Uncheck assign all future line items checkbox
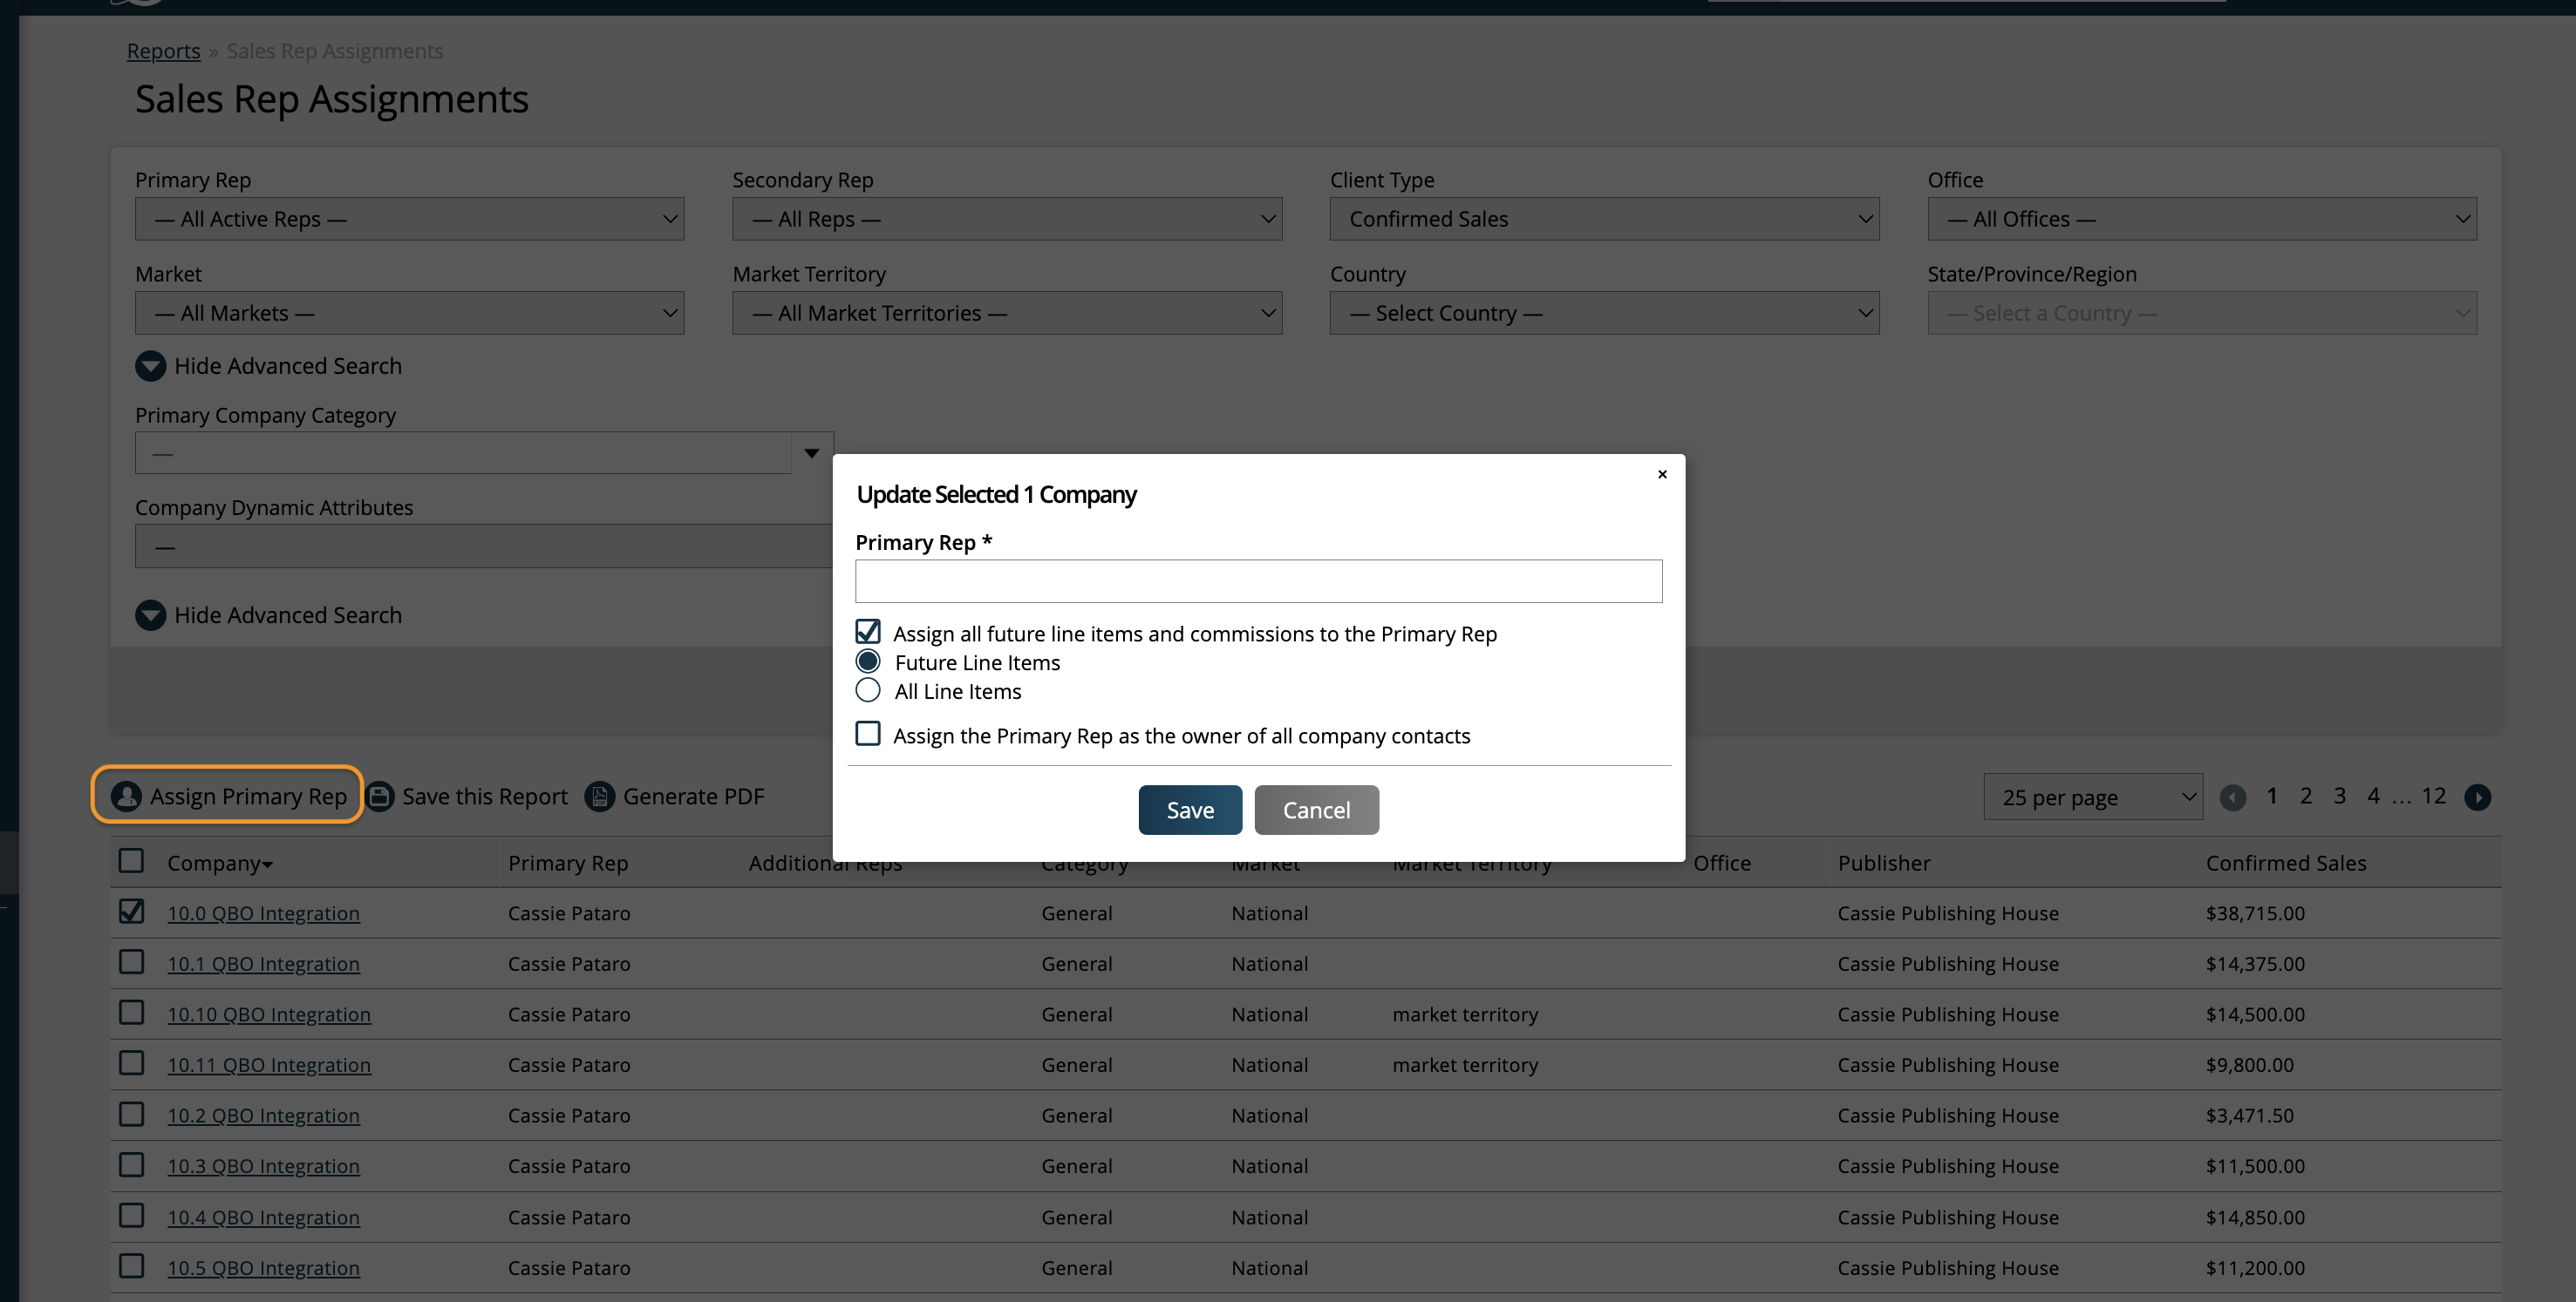The width and height of the screenshot is (2576, 1302). point(868,632)
